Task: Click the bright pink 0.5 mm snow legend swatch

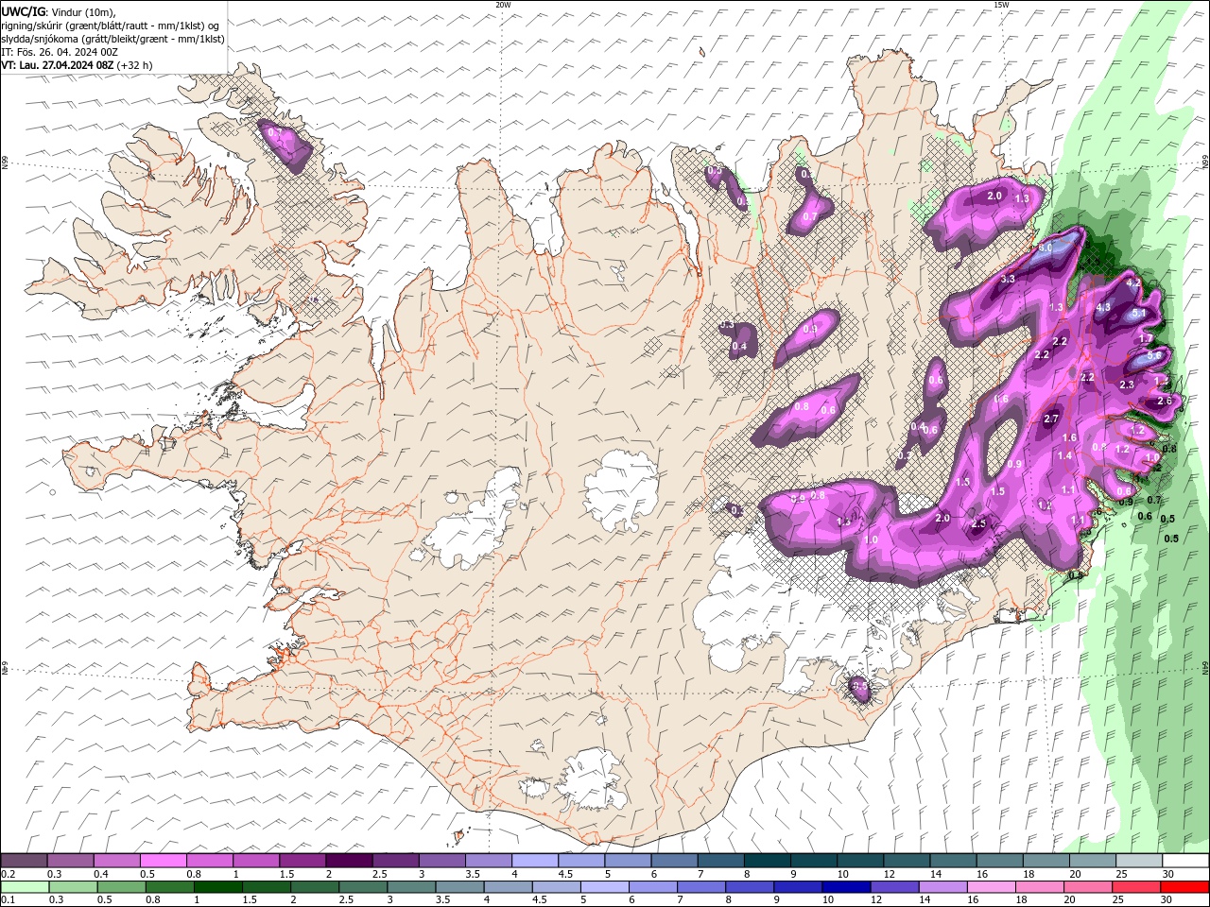Action: [x=164, y=861]
